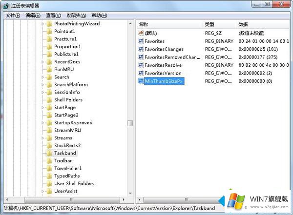Expand the SearchPlatform key
The height and width of the screenshot is (215, 293).
[42, 85]
